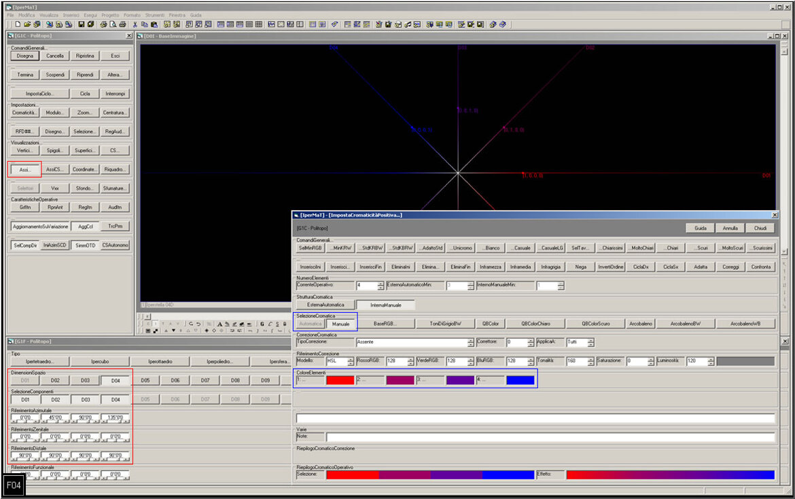The image size is (795, 499).
Task: Click the Copy toolbar icon
Action: click(144, 24)
